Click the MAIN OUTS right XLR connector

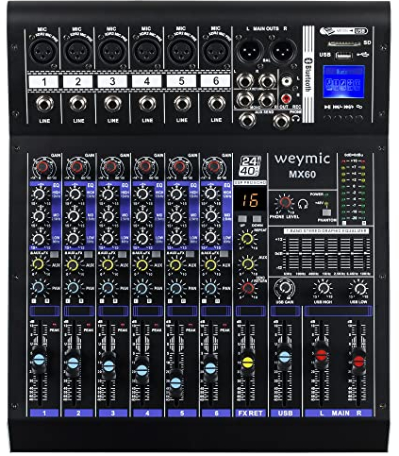tap(283, 51)
